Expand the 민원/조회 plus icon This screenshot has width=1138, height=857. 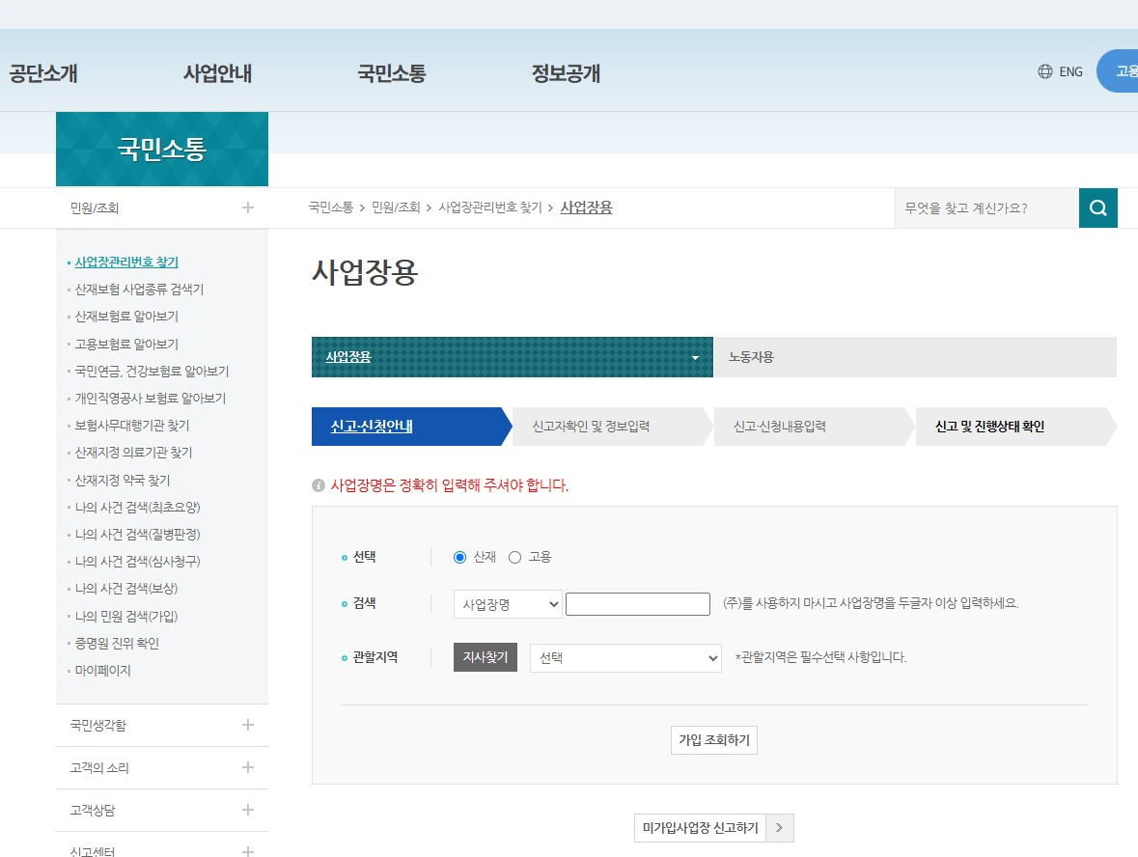tap(247, 207)
